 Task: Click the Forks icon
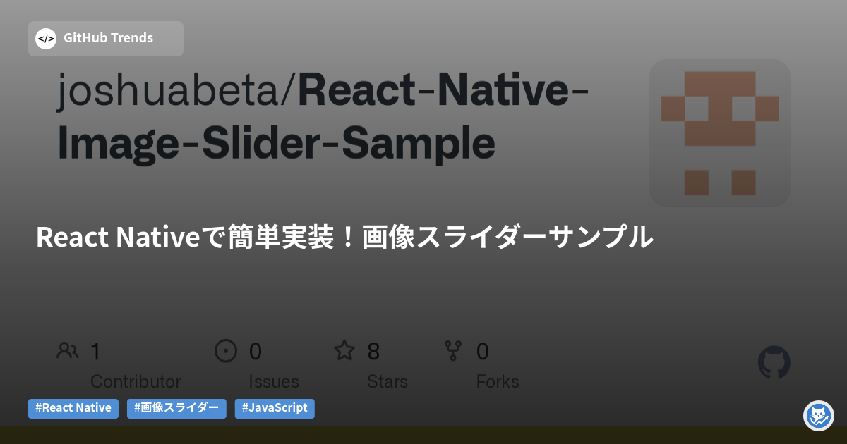point(452,350)
